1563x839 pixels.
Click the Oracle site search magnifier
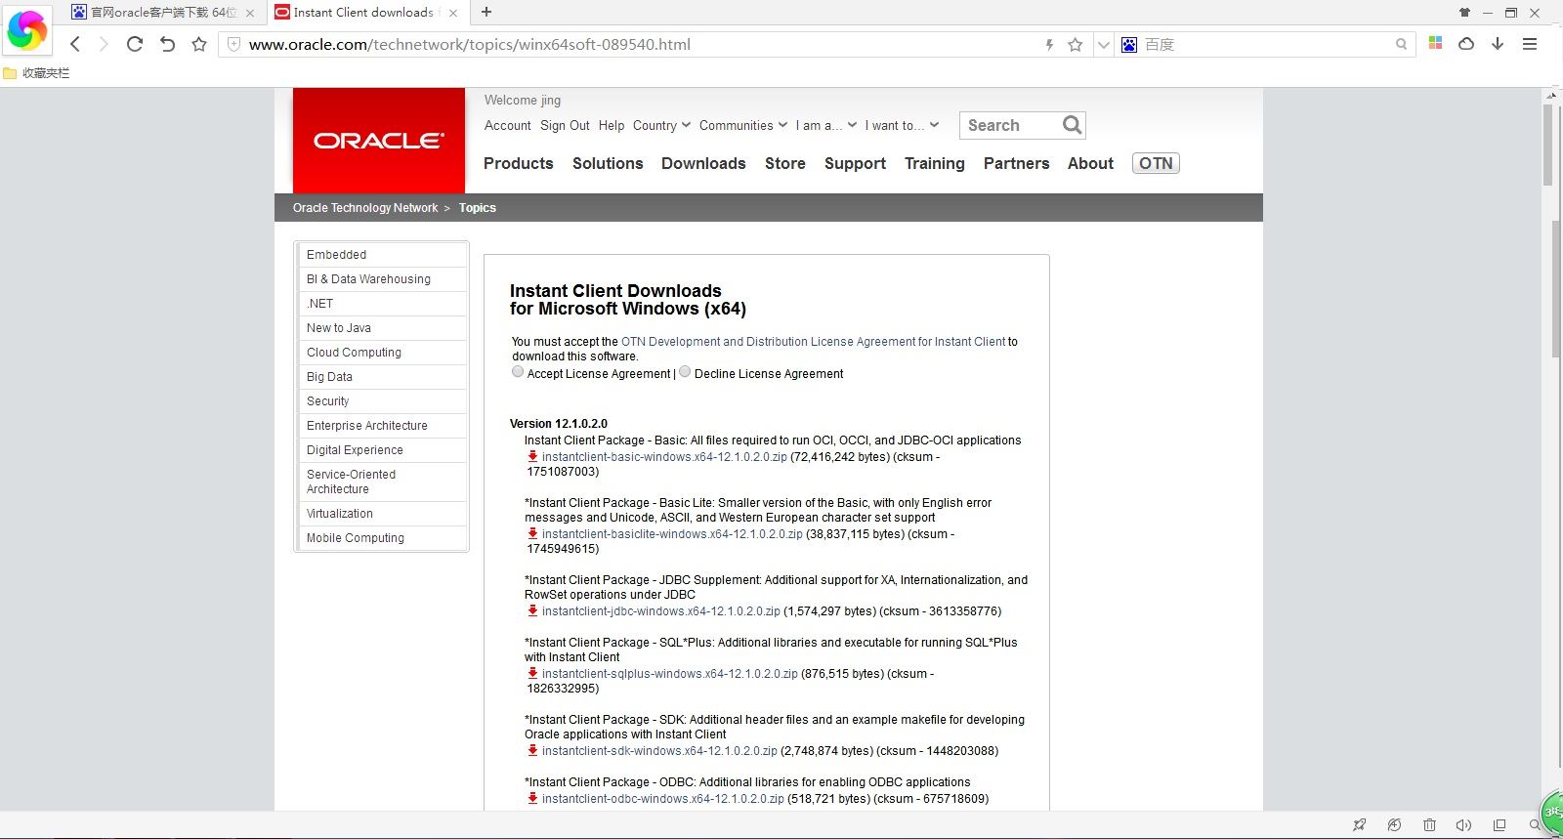1072,125
